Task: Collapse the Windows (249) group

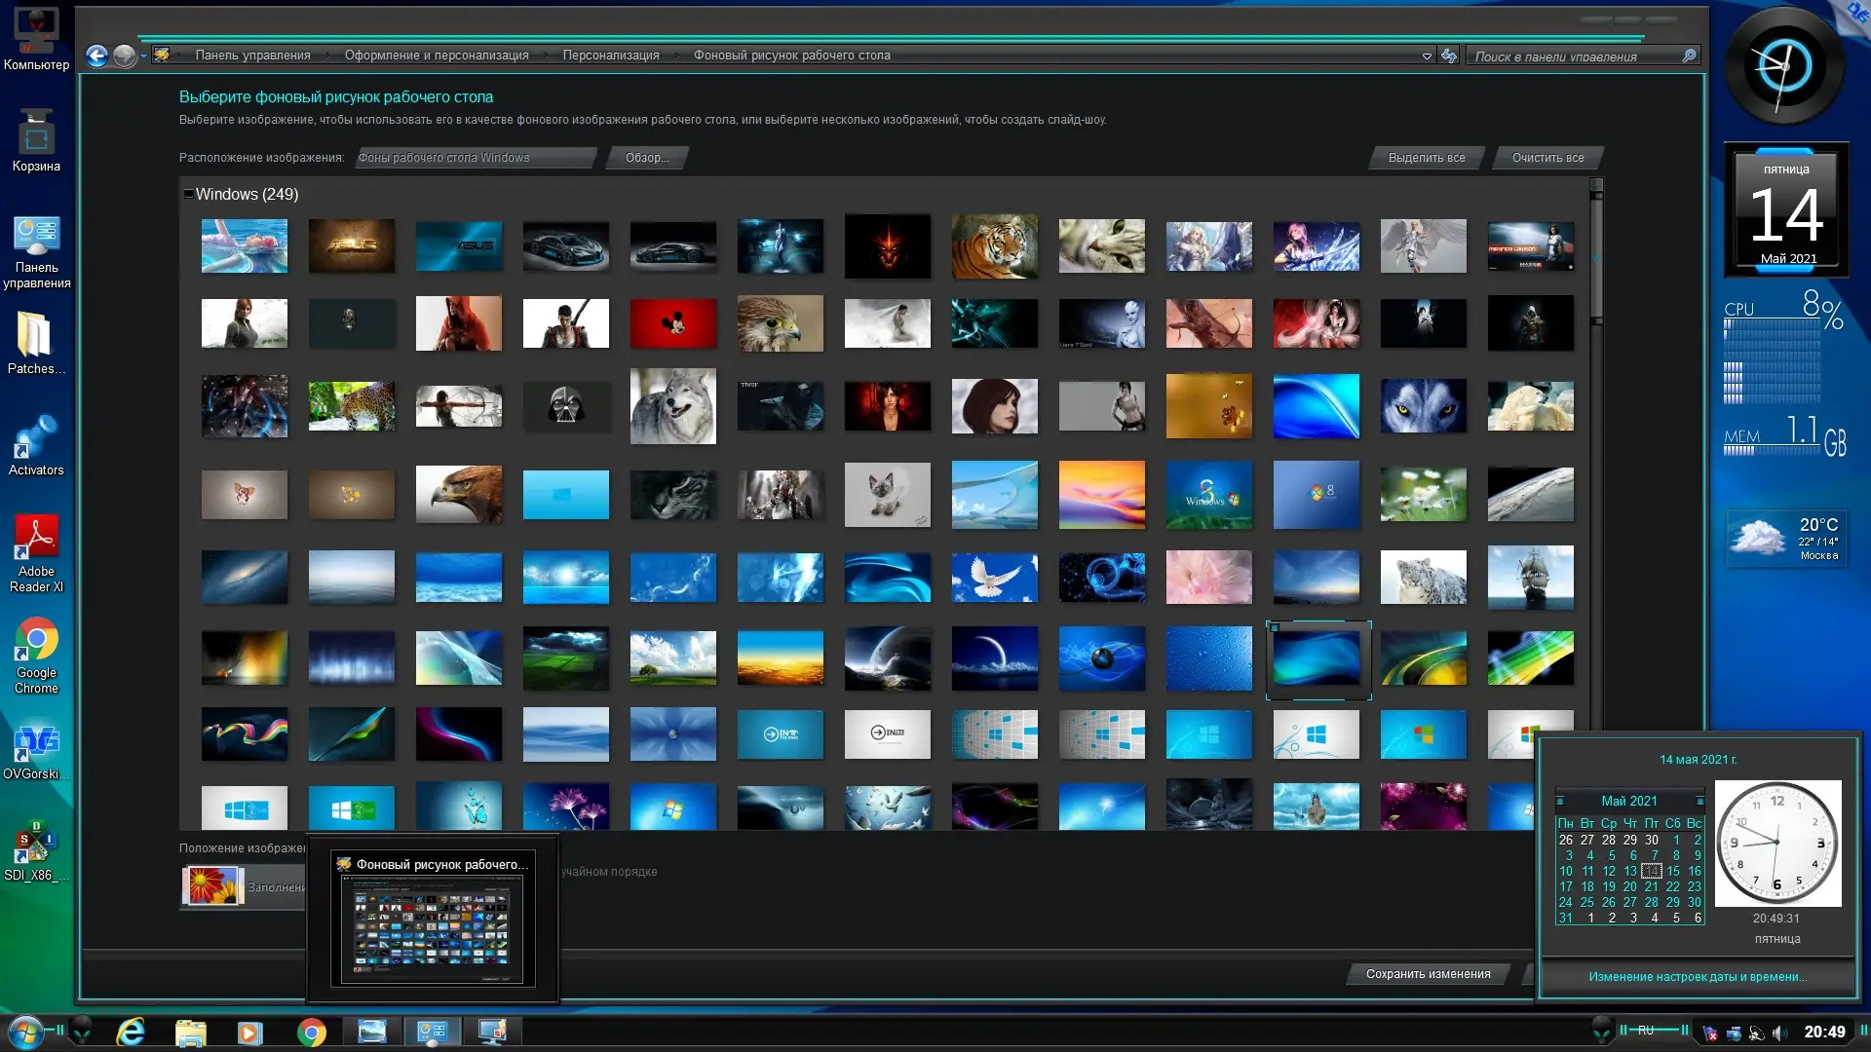Action: (188, 194)
